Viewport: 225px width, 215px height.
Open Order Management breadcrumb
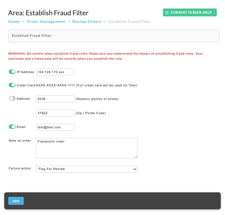(46, 22)
